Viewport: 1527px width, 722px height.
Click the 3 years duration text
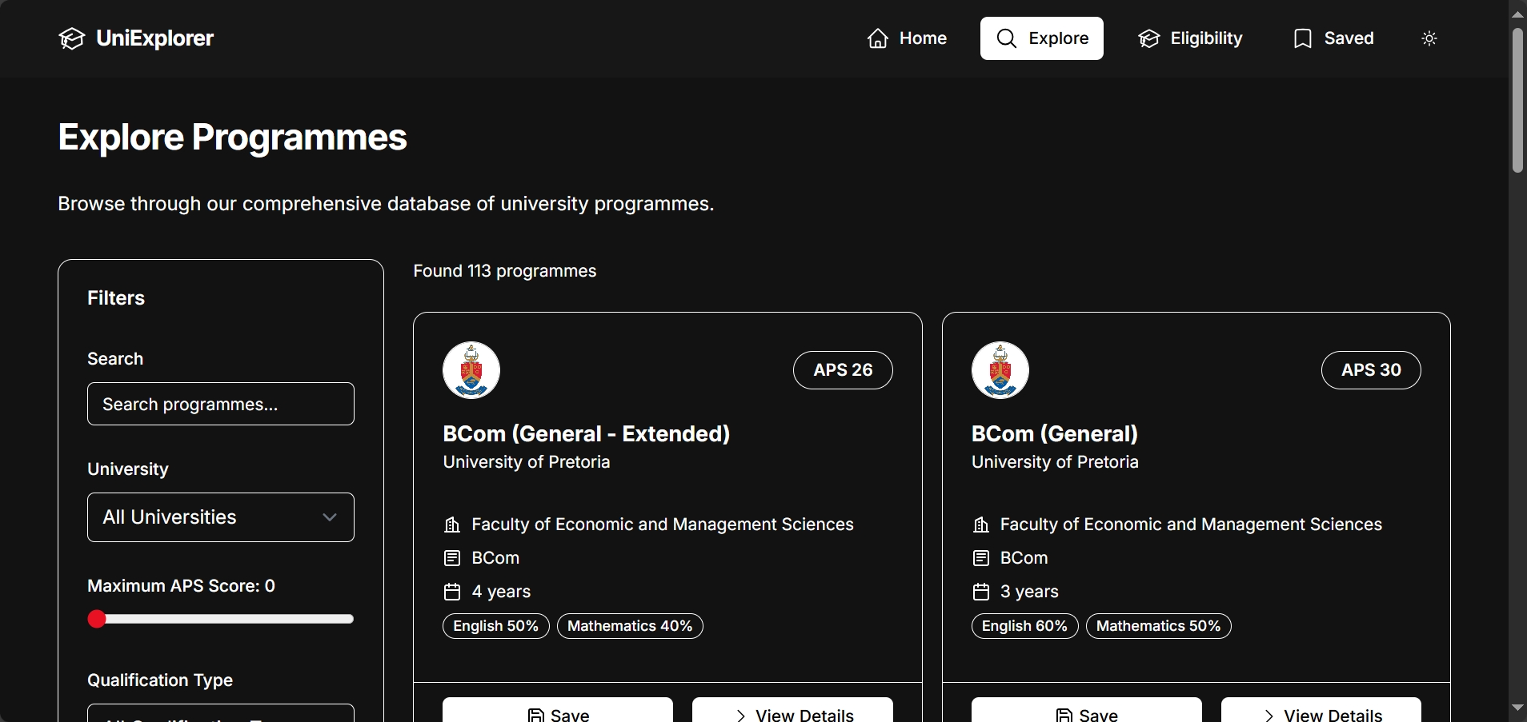[1029, 592]
